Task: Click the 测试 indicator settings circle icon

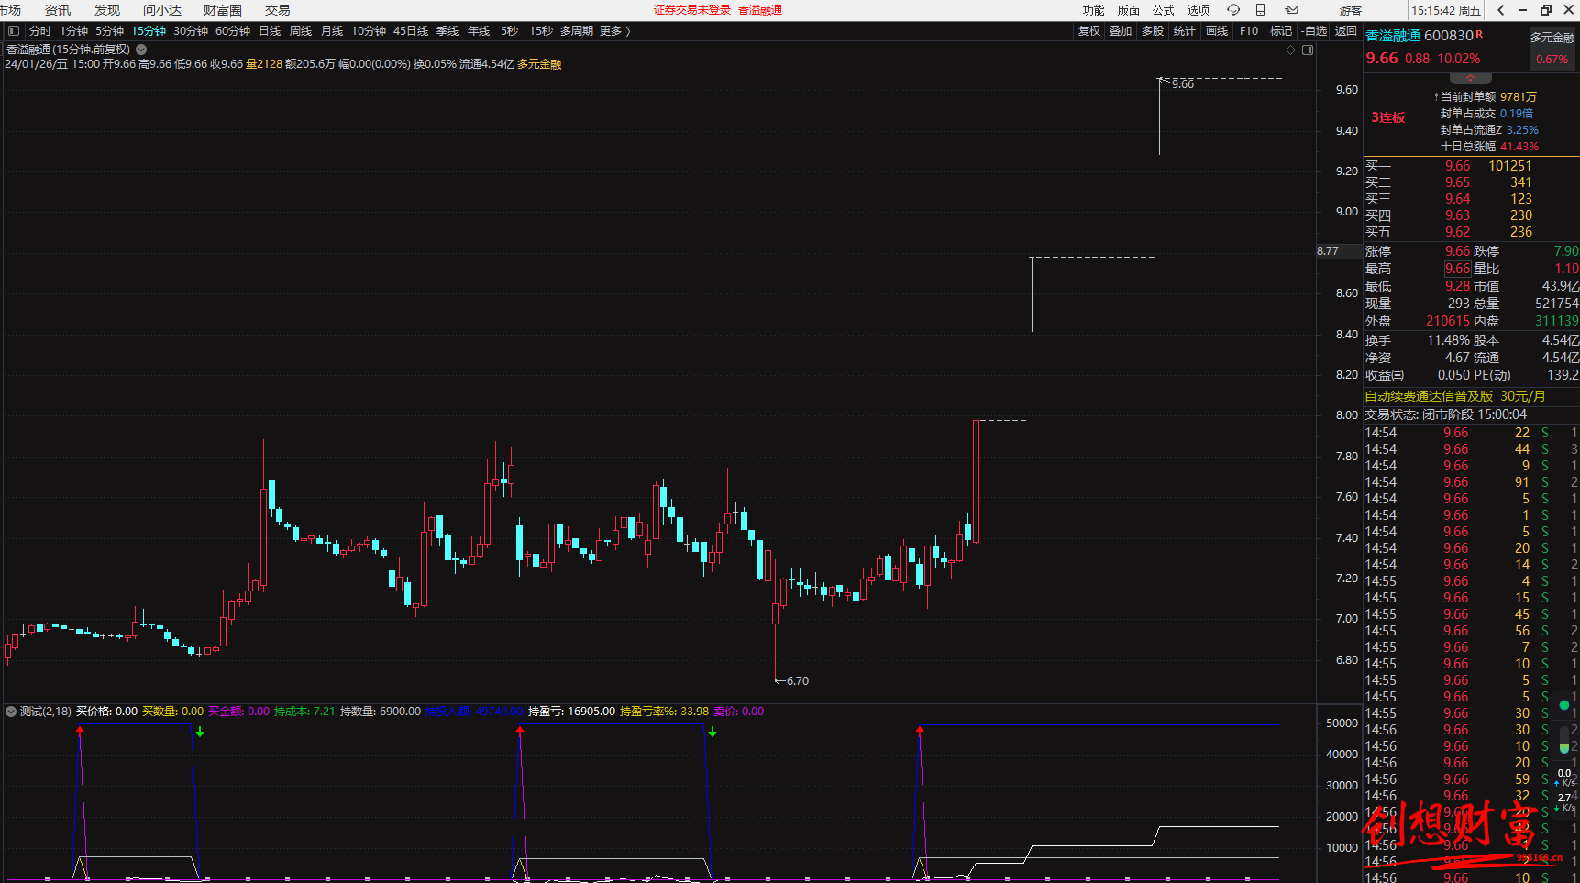Action: (11, 712)
